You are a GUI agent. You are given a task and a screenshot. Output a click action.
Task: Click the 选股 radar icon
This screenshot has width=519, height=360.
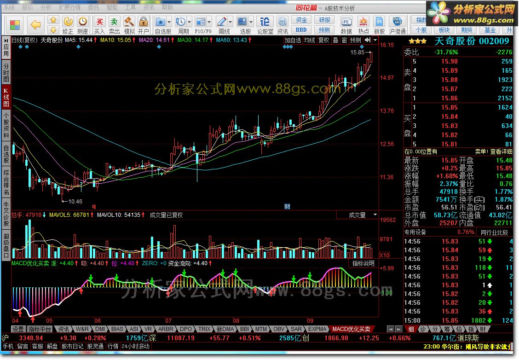point(242,22)
